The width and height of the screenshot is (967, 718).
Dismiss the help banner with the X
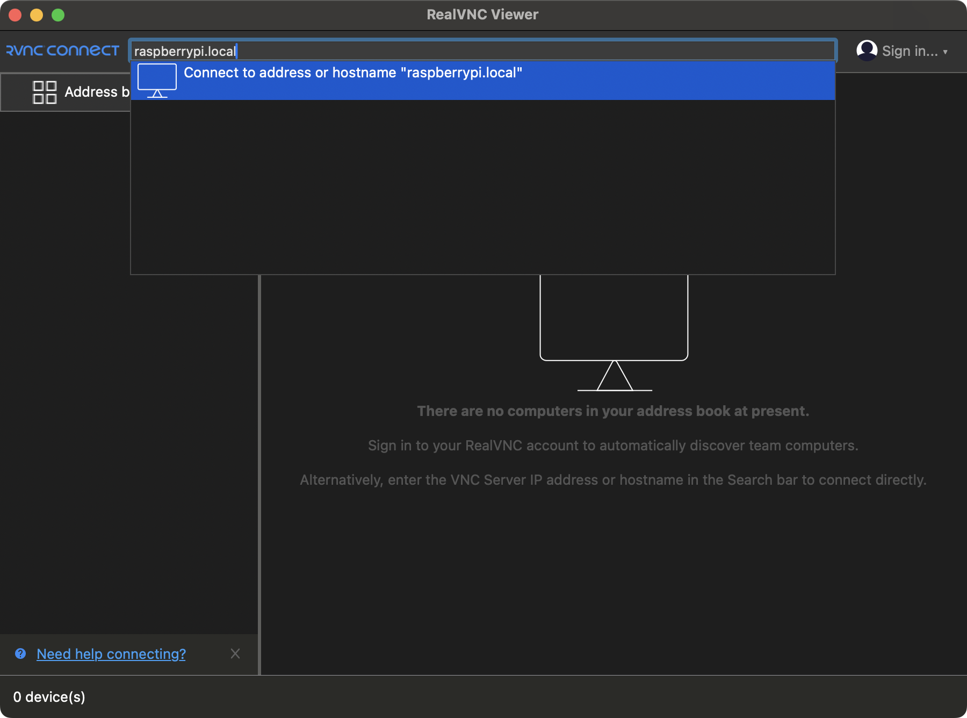(235, 654)
